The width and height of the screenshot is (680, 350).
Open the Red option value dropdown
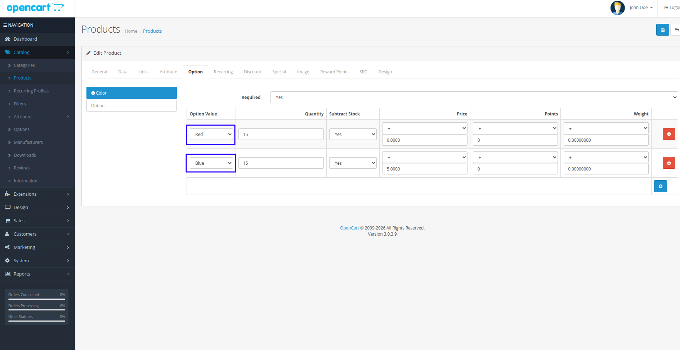pyautogui.click(x=211, y=134)
